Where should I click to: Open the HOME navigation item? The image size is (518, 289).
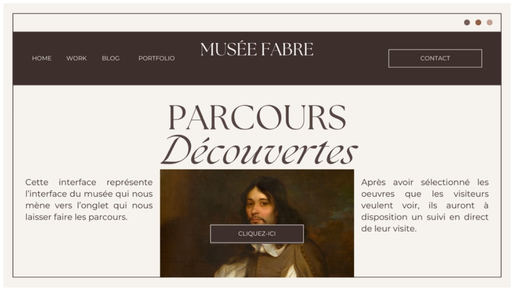(42, 58)
